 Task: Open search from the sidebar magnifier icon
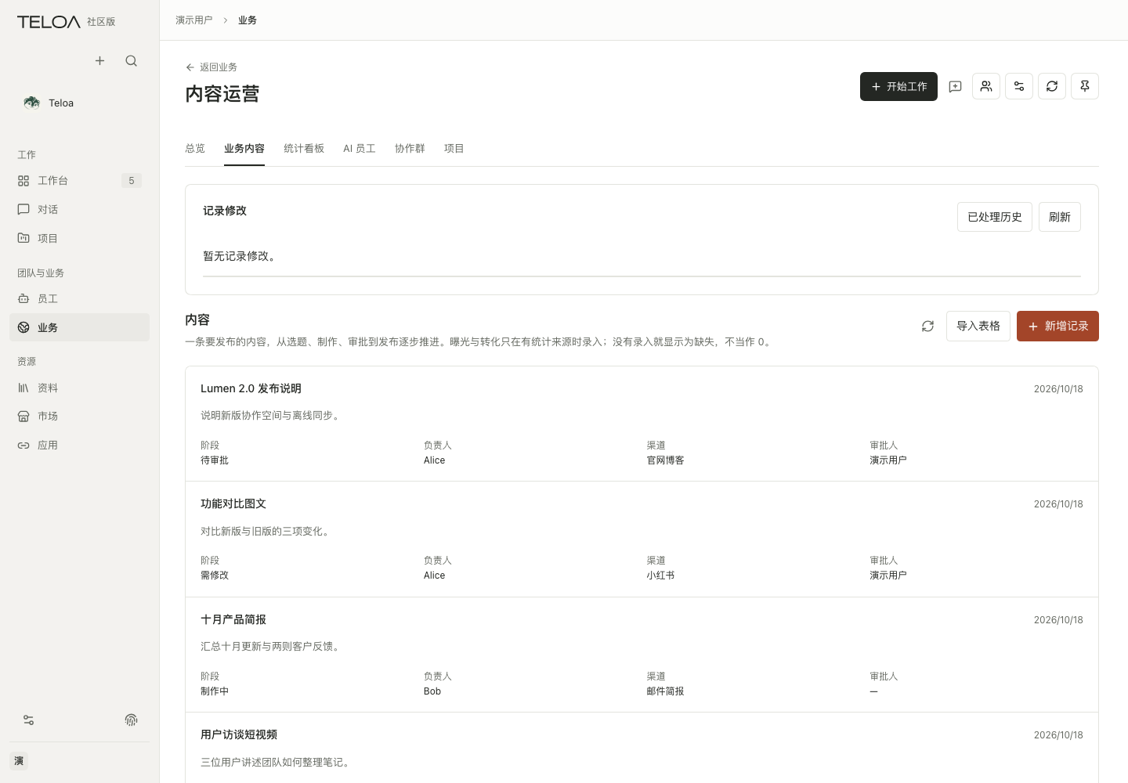[131, 61]
